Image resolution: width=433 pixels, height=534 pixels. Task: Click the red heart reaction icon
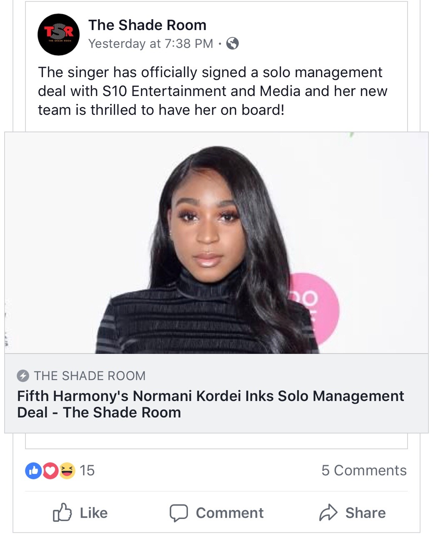coord(50,471)
